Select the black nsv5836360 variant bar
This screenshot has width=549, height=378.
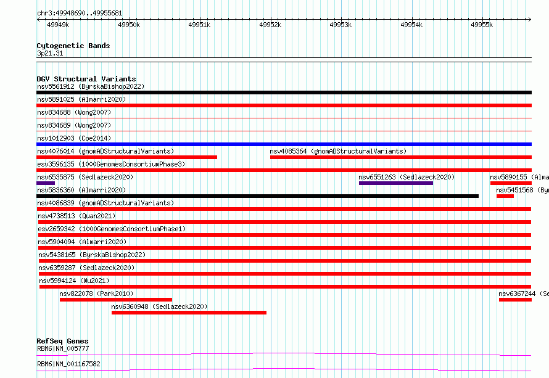(x=257, y=196)
